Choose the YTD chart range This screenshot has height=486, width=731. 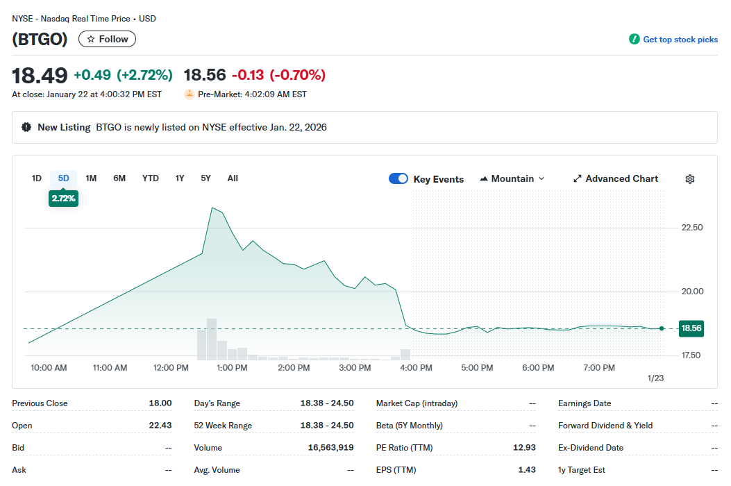(x=151, y=178)
